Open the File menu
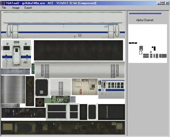170x137 pixels. 4,8
